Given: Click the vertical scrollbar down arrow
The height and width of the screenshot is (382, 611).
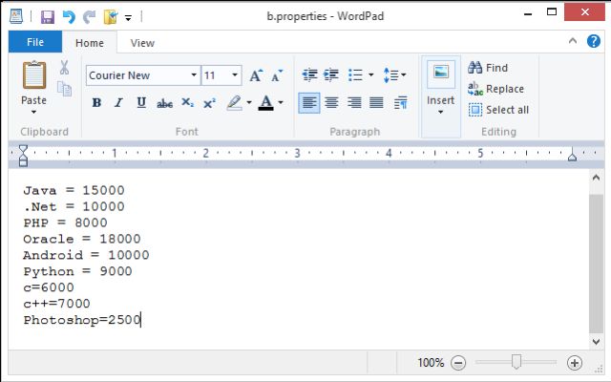Looking at the screenshot, I should click(x=596, y=342).
